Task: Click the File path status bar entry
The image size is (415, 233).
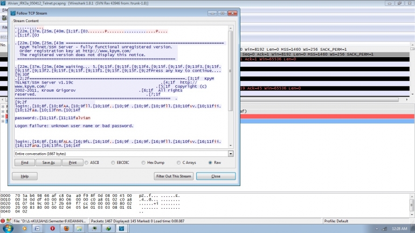Action: pos(50,221)
